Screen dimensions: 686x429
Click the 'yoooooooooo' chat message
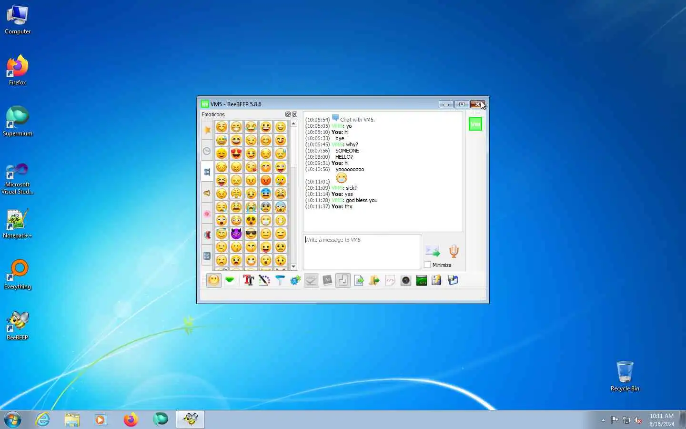350,169
